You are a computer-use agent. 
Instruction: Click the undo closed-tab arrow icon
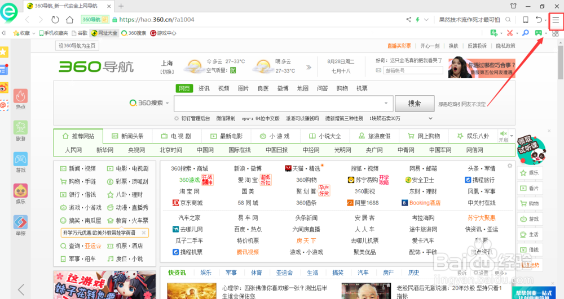(x=539, y=19)
